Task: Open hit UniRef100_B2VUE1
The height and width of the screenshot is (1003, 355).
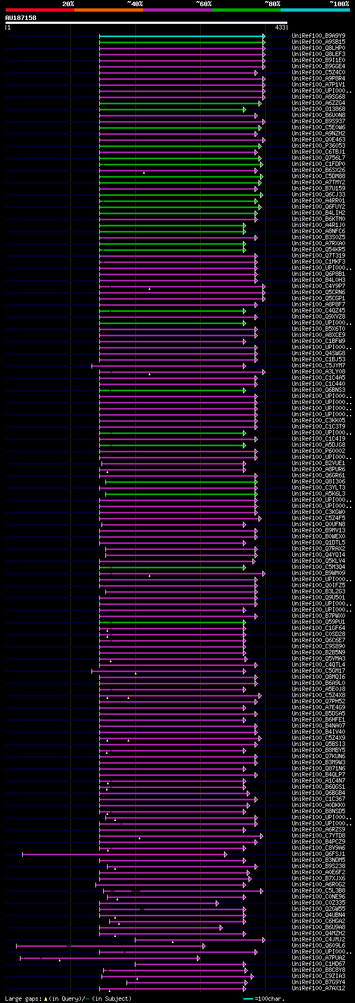Action: (x=318, y=463)
